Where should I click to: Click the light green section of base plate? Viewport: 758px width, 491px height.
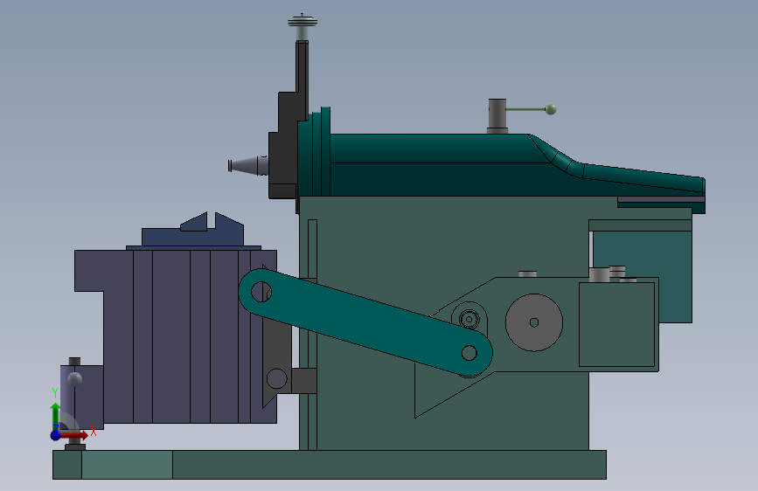coord(127,465)
